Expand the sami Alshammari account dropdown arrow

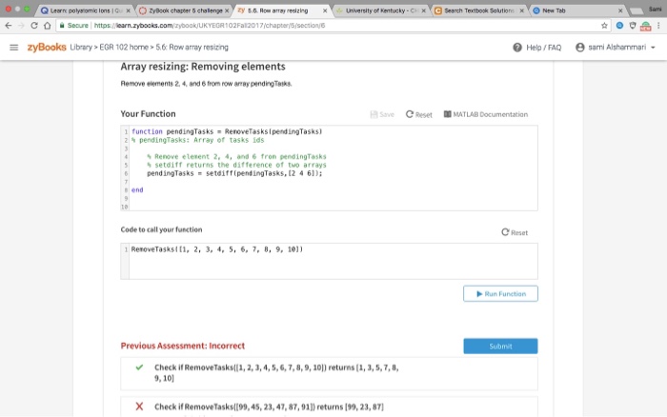pyautogui.click(x=653, y=48)
